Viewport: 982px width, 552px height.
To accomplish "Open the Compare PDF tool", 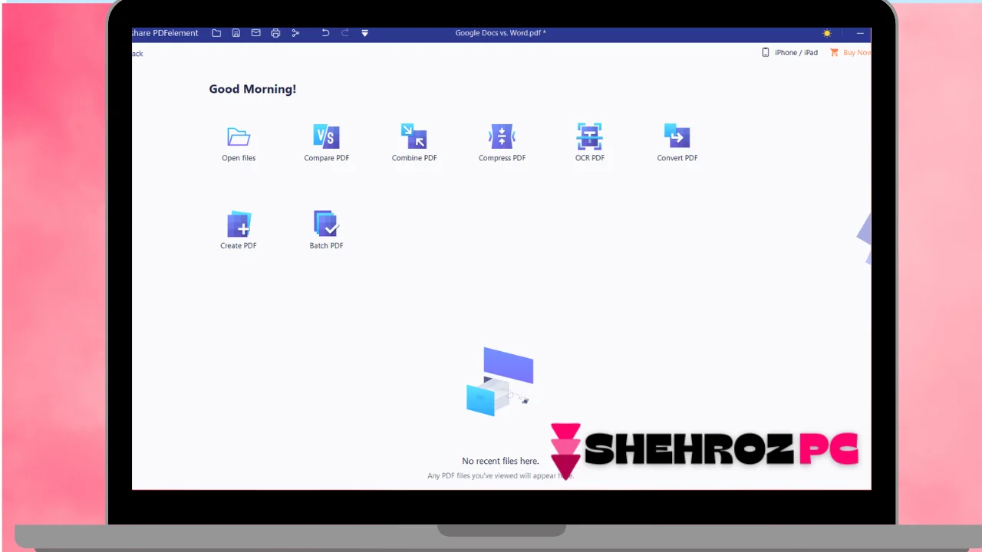I will tap(326, 143).
